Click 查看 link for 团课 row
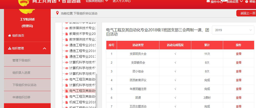Screen dimensions: 256x108 [239, 98]
